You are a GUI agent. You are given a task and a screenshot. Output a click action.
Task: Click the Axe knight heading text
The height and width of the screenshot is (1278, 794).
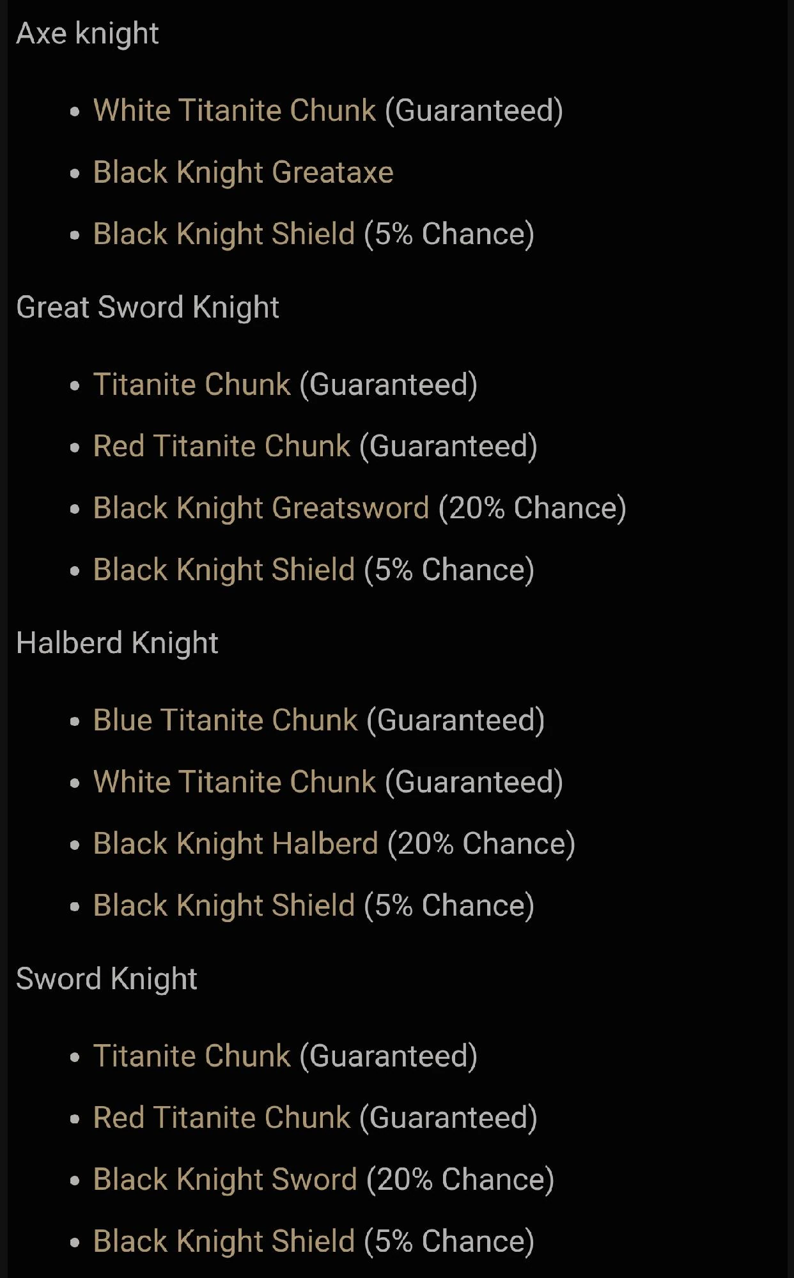coord(88,33)
